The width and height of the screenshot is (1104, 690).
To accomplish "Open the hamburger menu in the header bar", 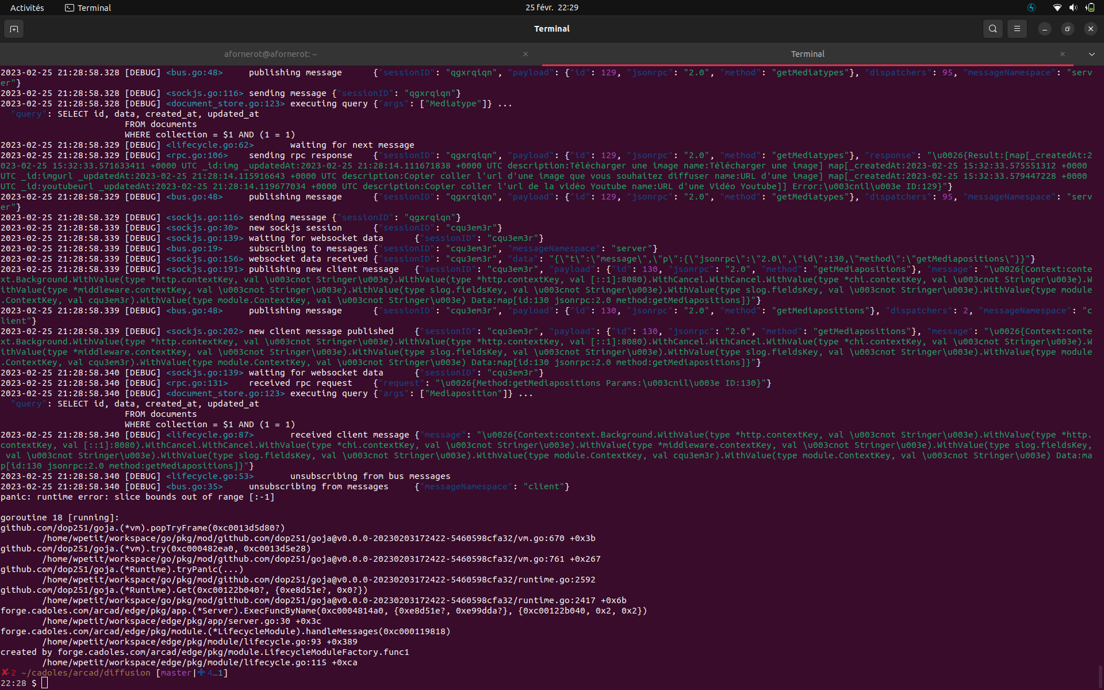I will coord(1017,29).
